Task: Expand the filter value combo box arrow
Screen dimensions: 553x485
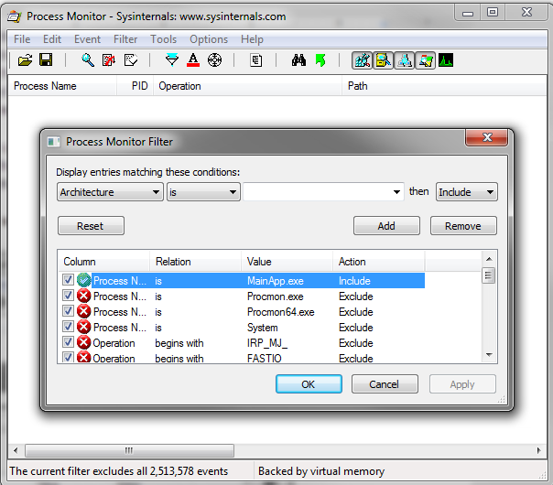Action: click(396, 192)
